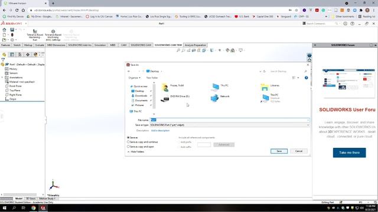Click the SOLIDWORKS icon in taskbar
The height and width of the screenshot is (212, 378).
[x=43, y=208]
